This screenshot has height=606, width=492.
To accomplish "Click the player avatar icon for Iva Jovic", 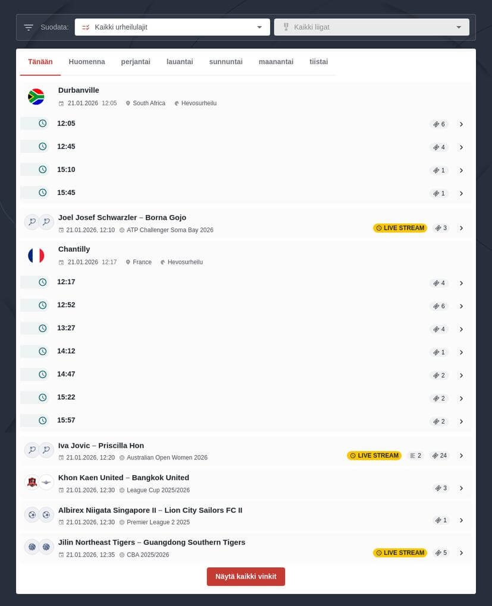I will [x=32, y=450].
